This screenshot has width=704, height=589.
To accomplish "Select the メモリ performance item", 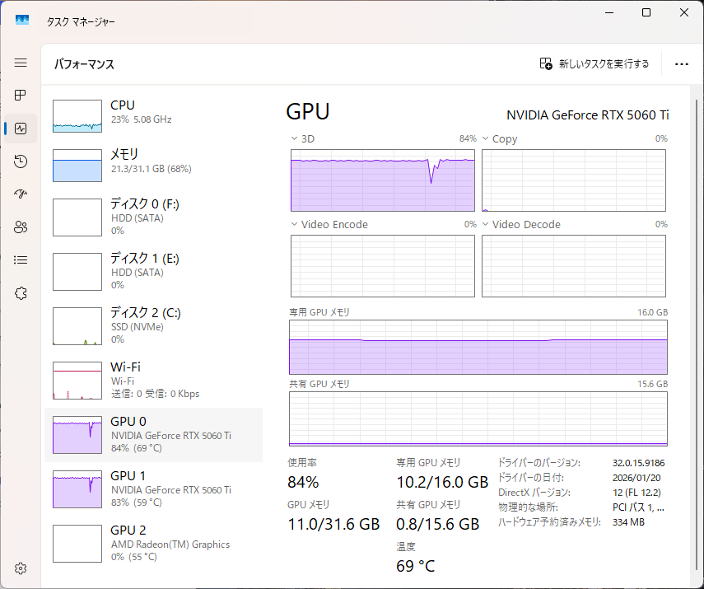I will pos(153,166).
